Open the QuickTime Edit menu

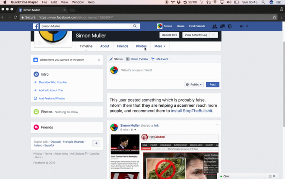(x=54, y=2)
